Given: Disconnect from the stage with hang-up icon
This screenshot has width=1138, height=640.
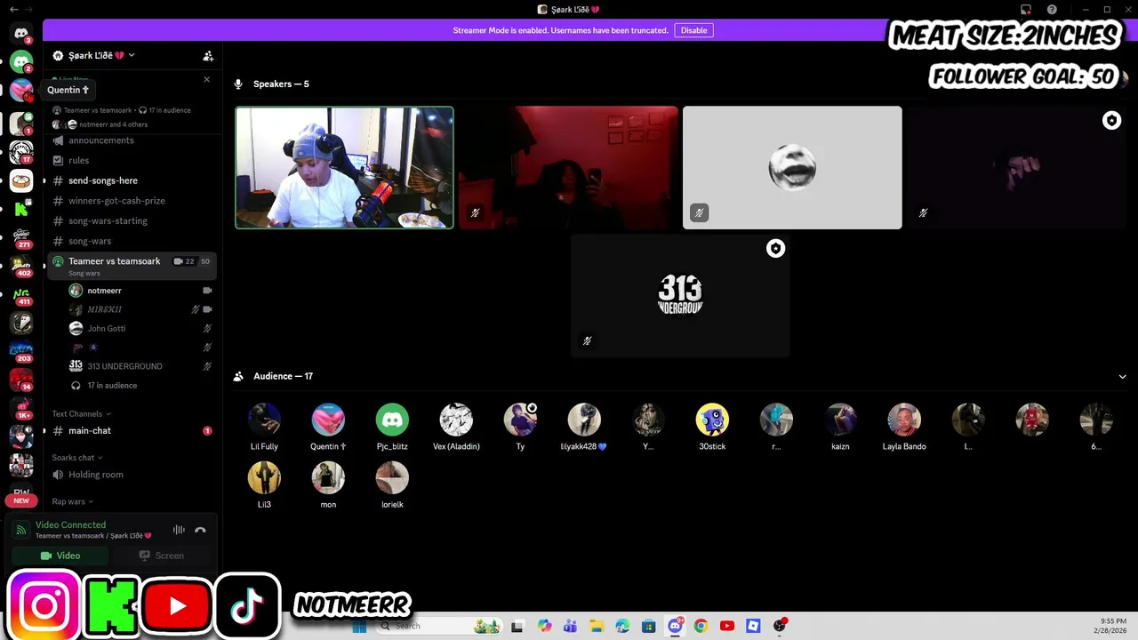Looking at the screenshot, I should (200, 530).
